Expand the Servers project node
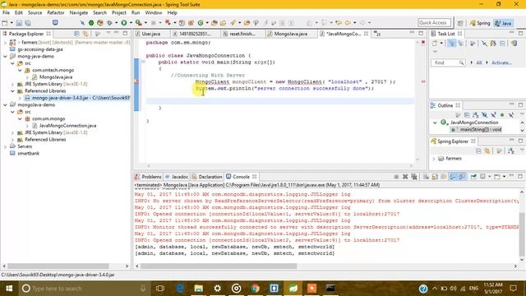 tap(5, 146)
